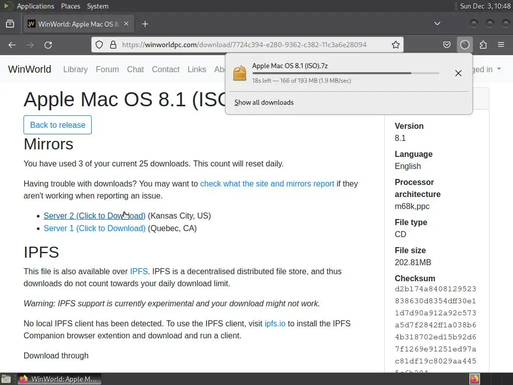Close the WinWorld browser tab
This screenshot has width=513, height=385.
click(126, 24)
